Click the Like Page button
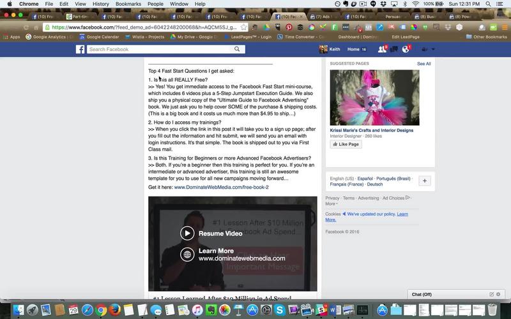511x319 pixels. point(346,144)
